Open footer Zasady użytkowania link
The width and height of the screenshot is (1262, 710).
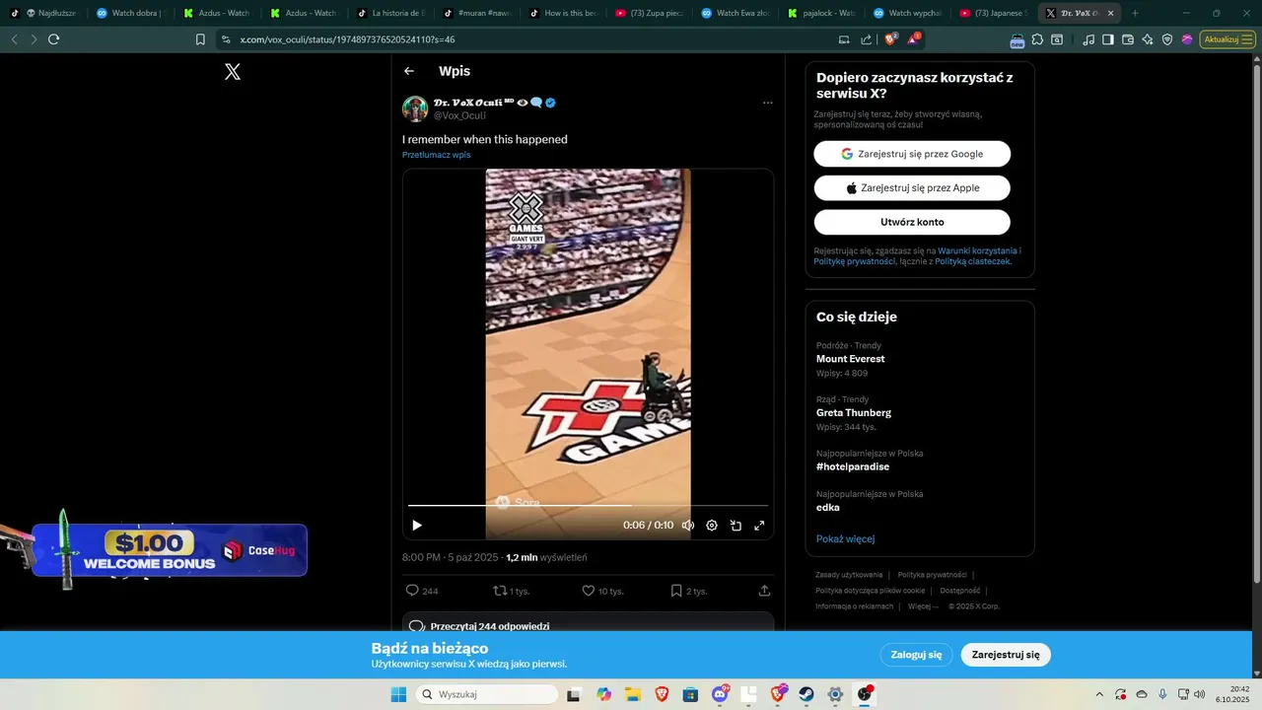(x=849, y=575)
